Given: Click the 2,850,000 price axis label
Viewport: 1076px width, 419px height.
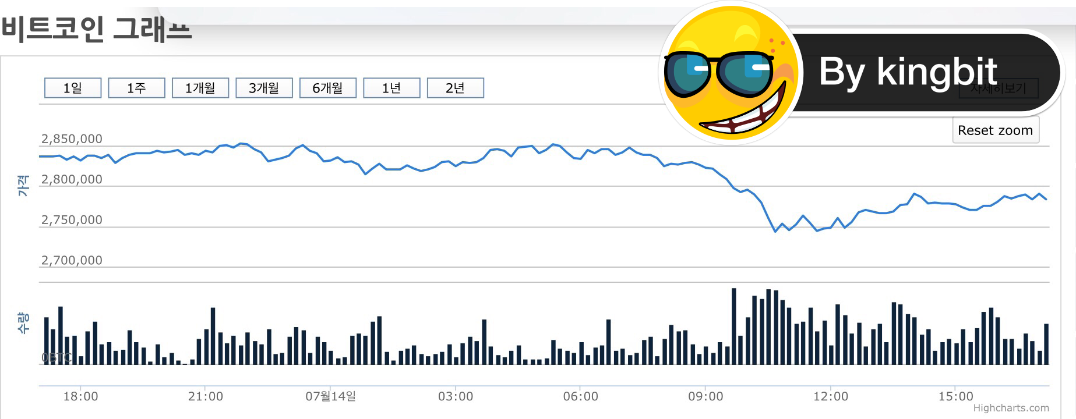Looking at the screenshot, I should 72,139.
